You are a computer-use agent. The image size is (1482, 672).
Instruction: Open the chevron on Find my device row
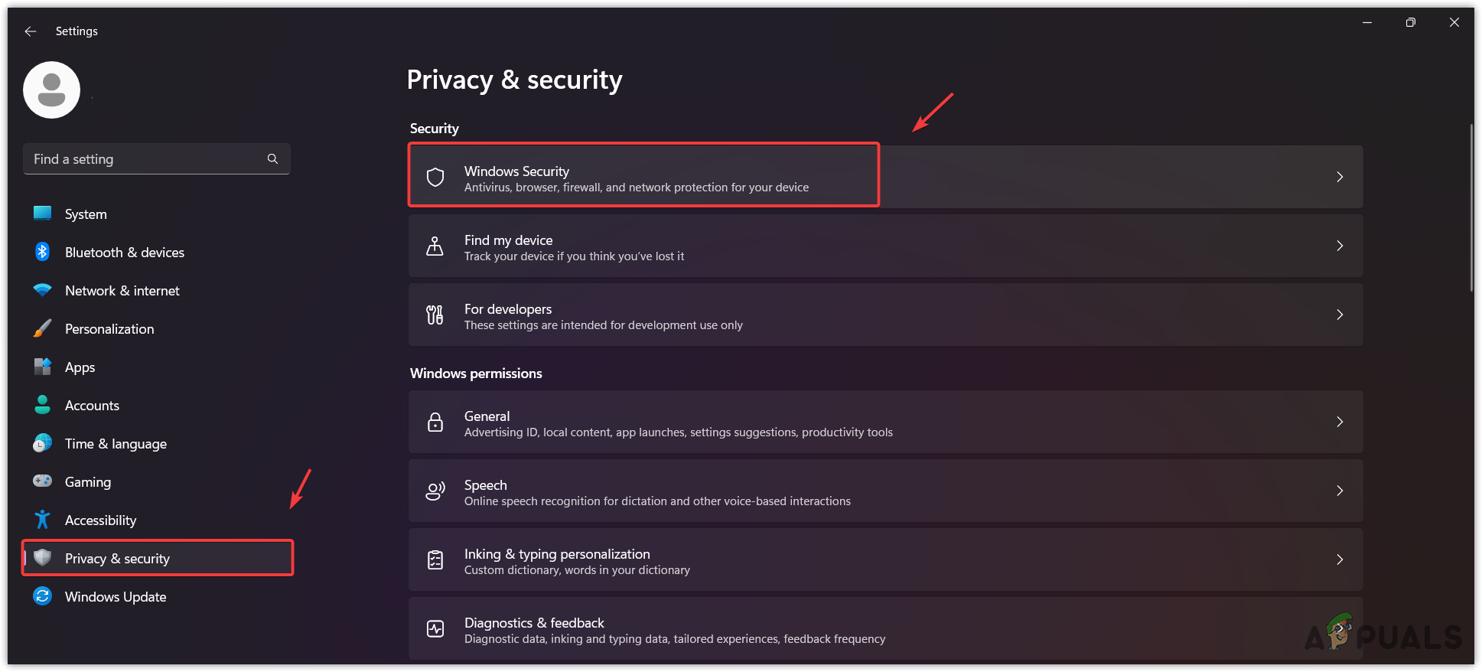click(1339, 246)
